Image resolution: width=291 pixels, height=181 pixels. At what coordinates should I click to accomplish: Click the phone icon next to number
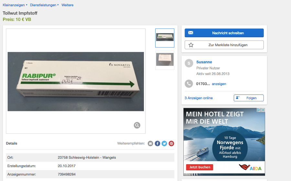coord(189,84)
